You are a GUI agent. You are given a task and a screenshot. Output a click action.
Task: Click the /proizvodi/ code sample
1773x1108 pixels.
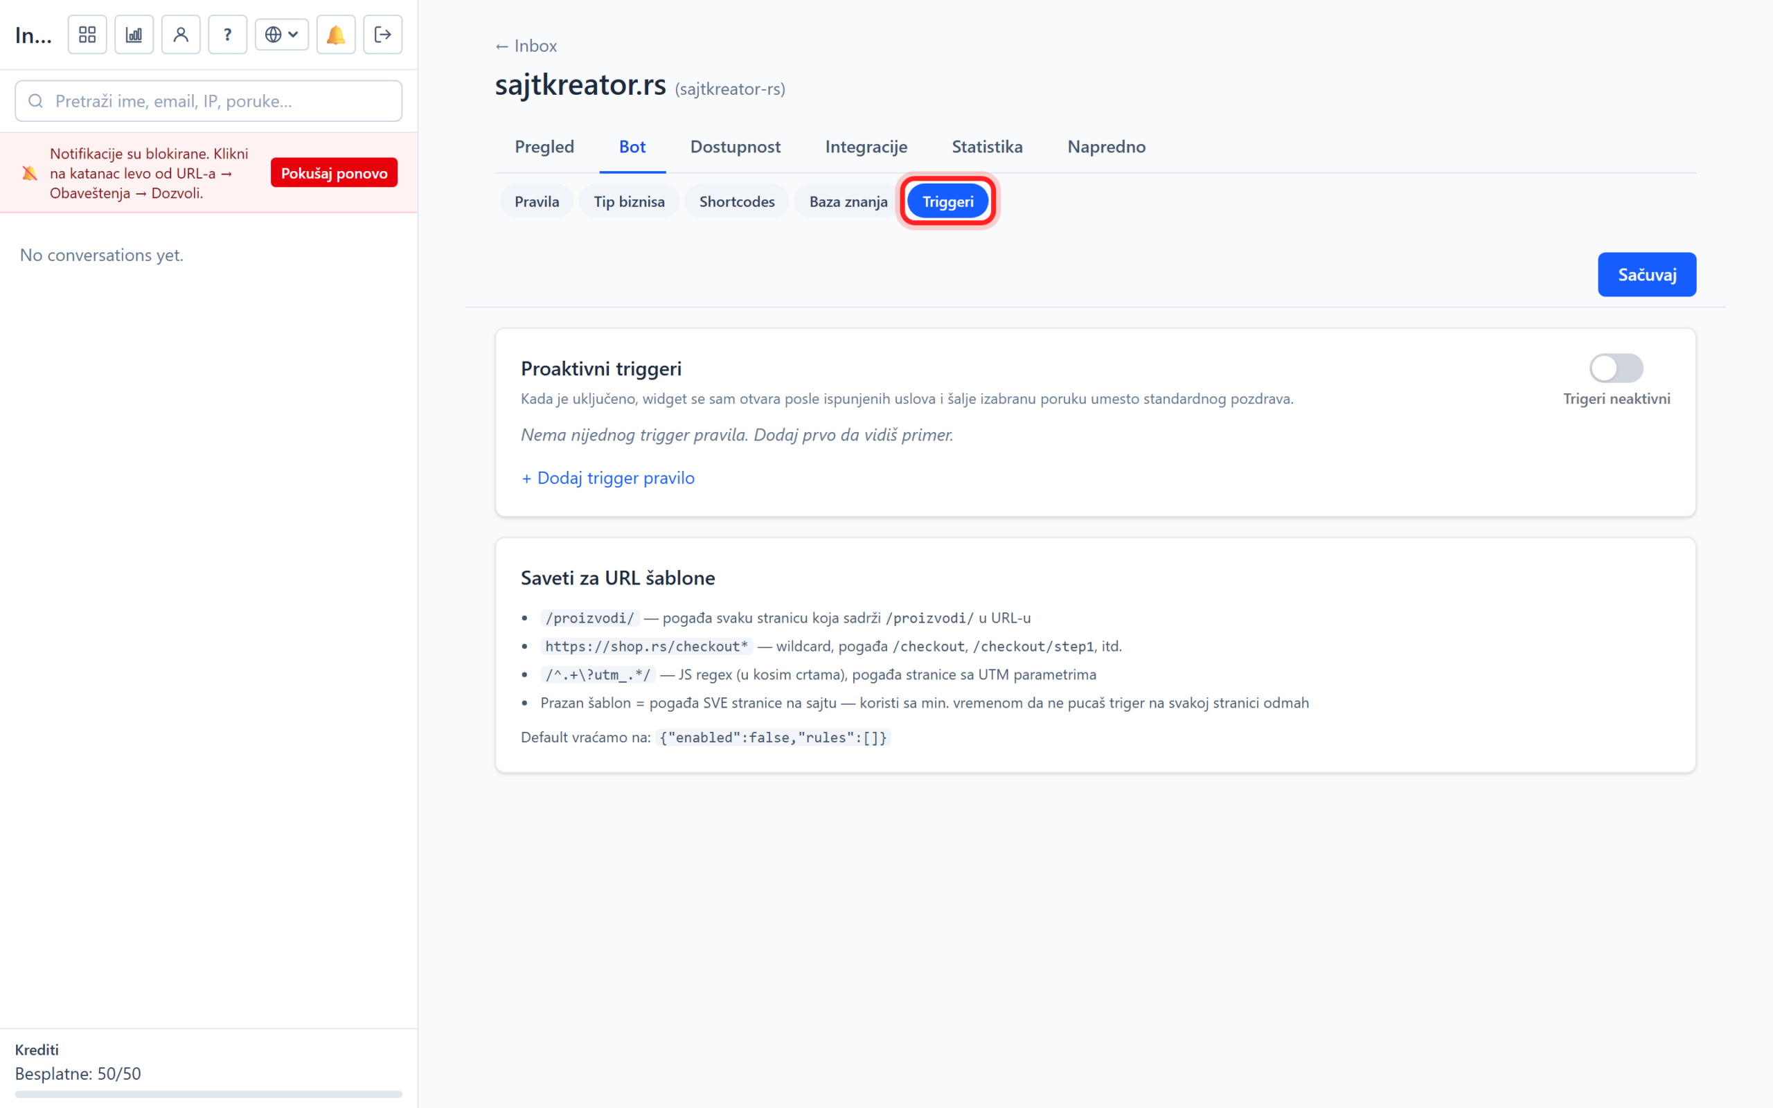[x=590, y=618]
